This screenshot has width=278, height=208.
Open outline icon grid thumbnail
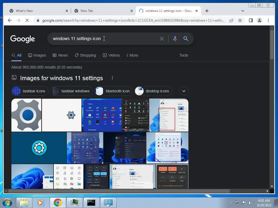68,177
